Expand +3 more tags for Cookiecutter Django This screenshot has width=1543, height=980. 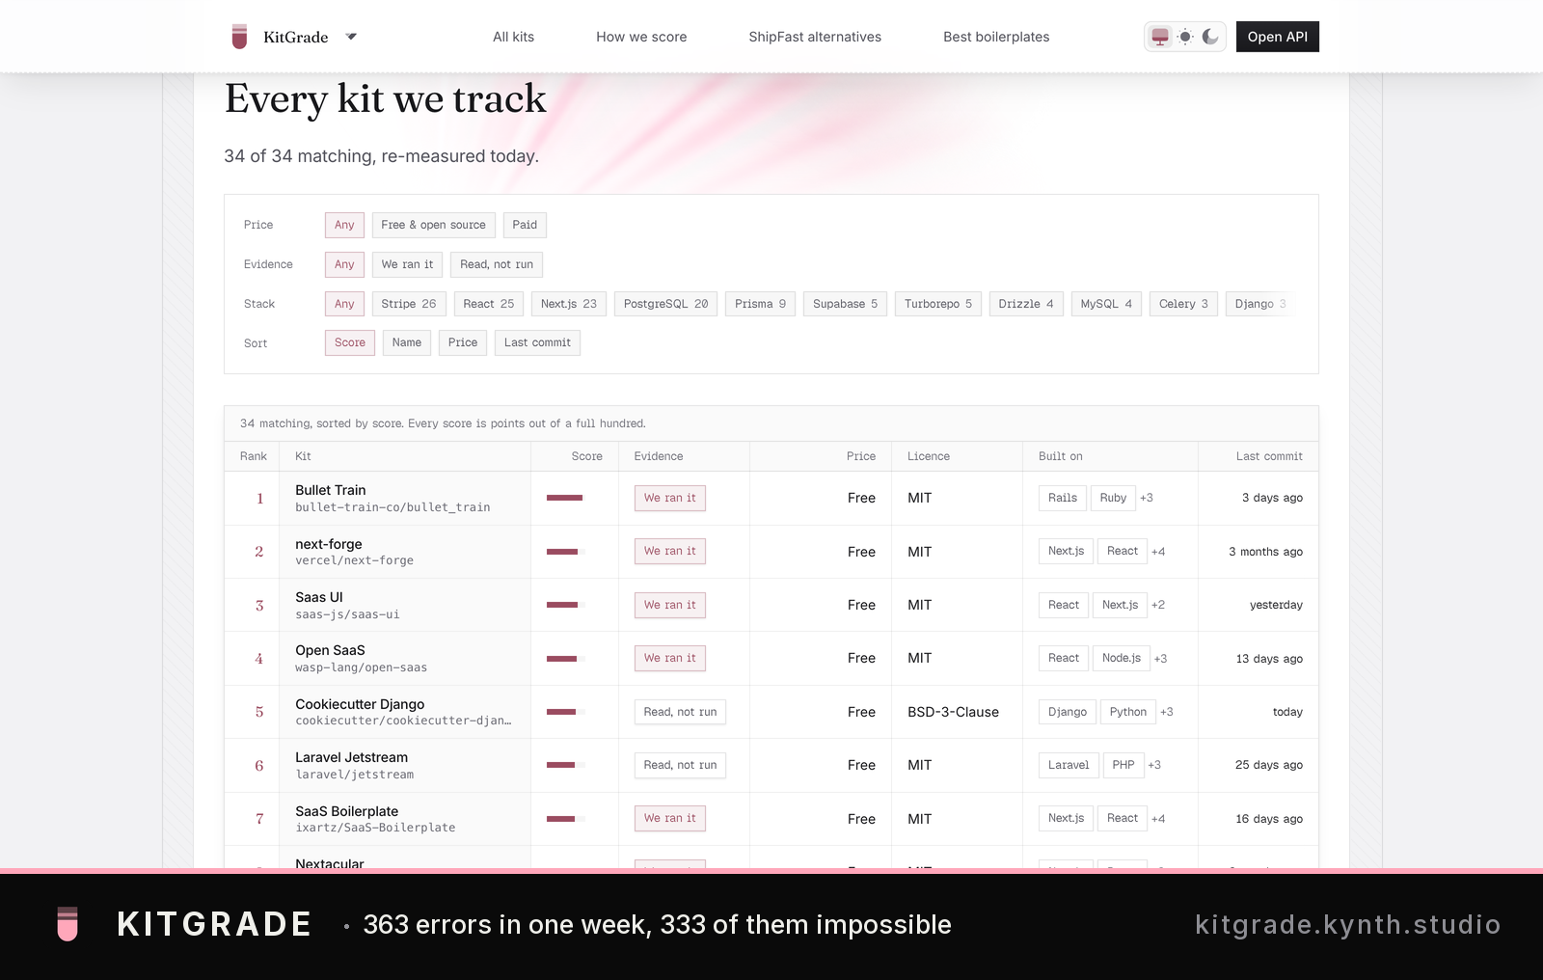[x=1167, y=712]
